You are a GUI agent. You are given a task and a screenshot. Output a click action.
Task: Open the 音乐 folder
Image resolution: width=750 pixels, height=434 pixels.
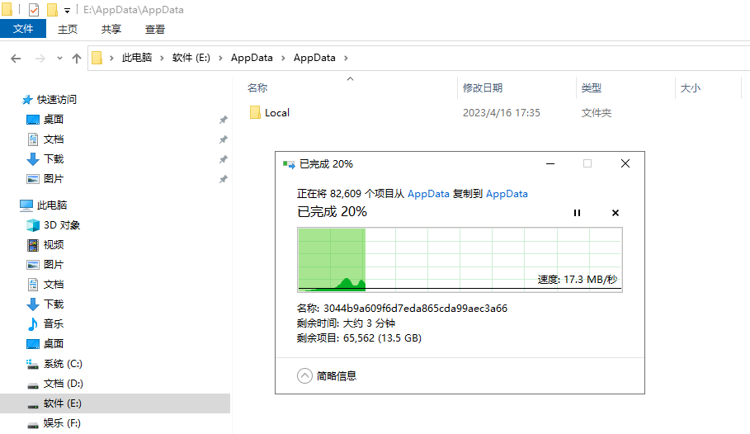point(54,324)
